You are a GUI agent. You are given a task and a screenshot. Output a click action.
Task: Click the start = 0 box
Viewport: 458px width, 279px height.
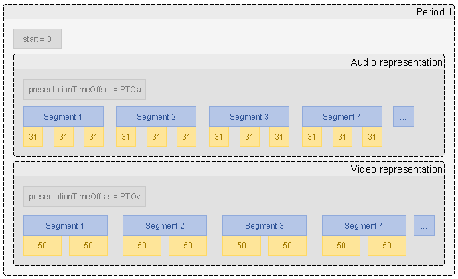tap(37, 39)
